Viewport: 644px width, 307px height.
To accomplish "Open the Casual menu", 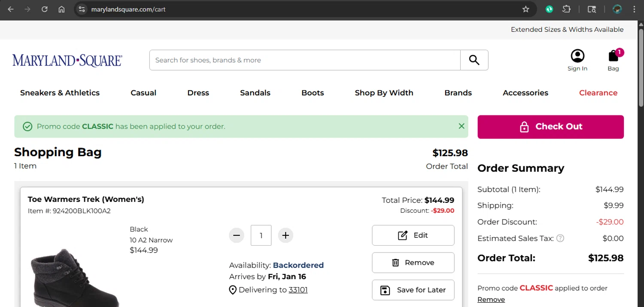I will [x=143, y=93].
